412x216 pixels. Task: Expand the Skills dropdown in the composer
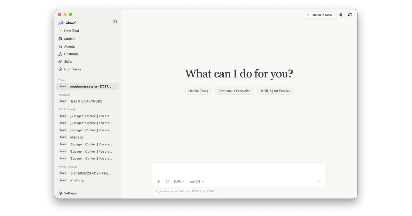pos(179,181)
